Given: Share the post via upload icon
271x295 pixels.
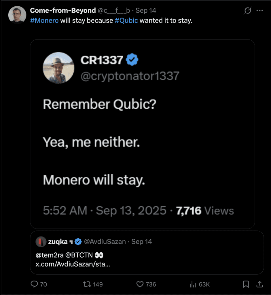Looking at the screenshot, I should pyautogui.click(x=259, y=284).
